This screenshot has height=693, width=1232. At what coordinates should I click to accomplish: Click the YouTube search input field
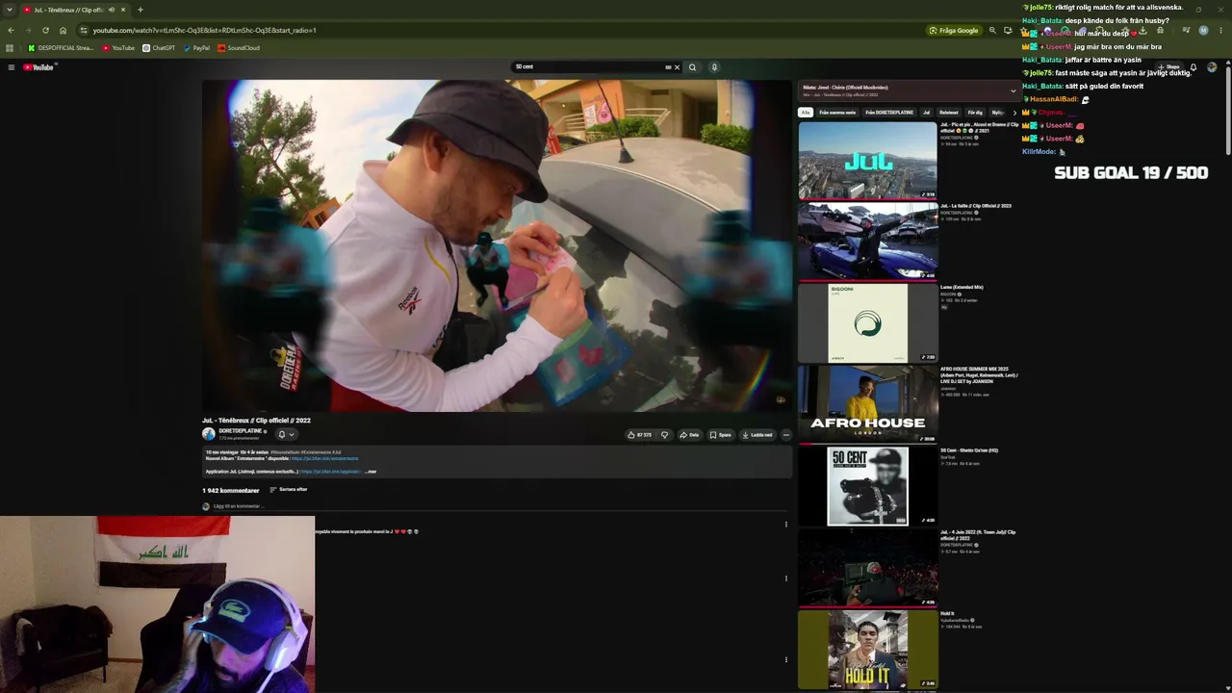tap(589, 67)
